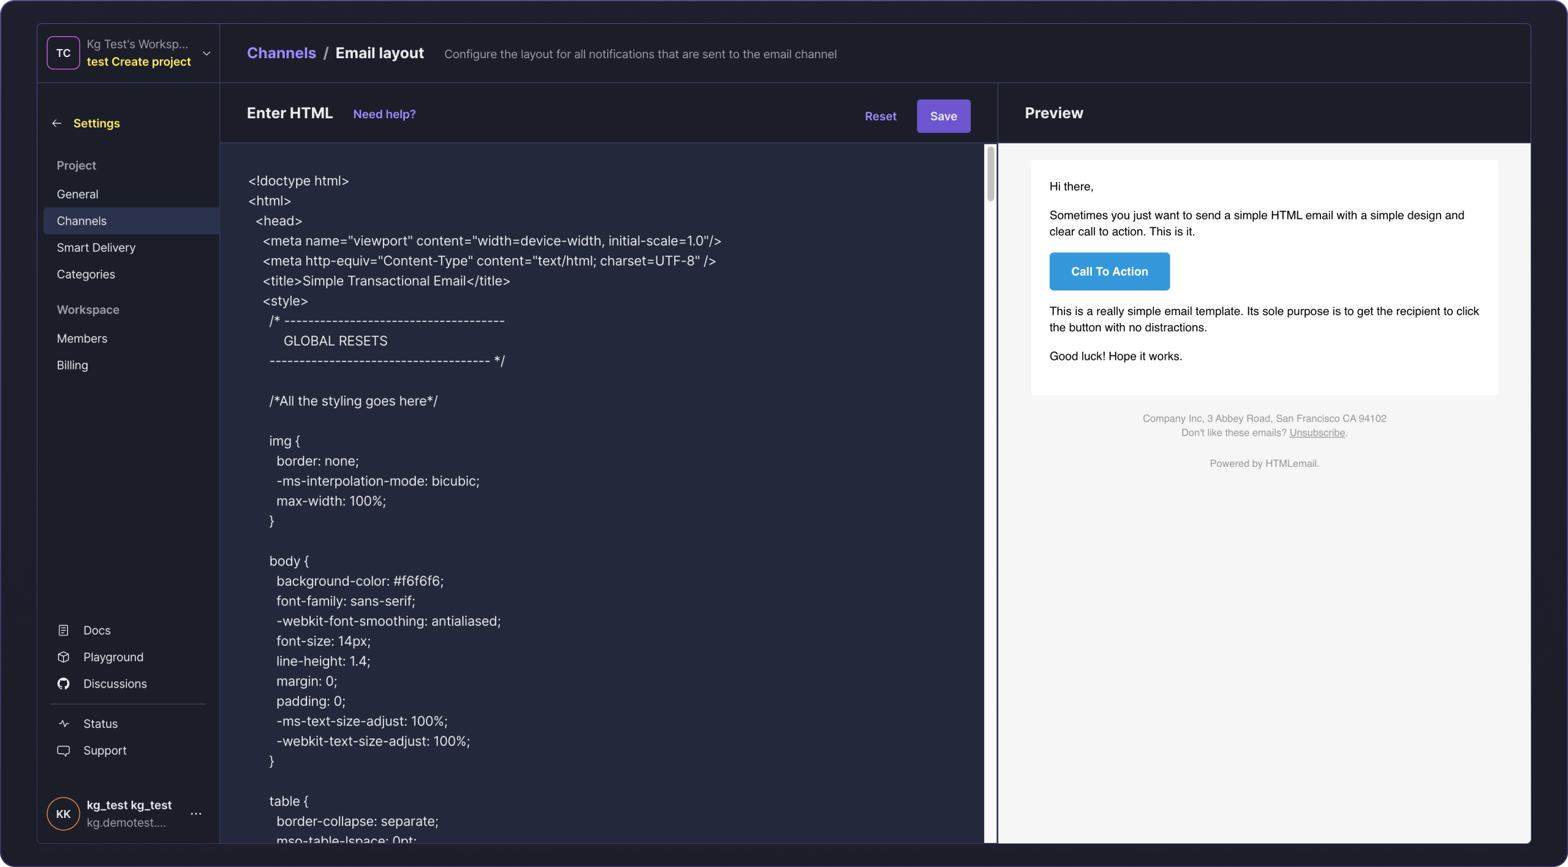Click the Playground cube icon
This screenshot has width=1568, height=867.
[63, 657]
